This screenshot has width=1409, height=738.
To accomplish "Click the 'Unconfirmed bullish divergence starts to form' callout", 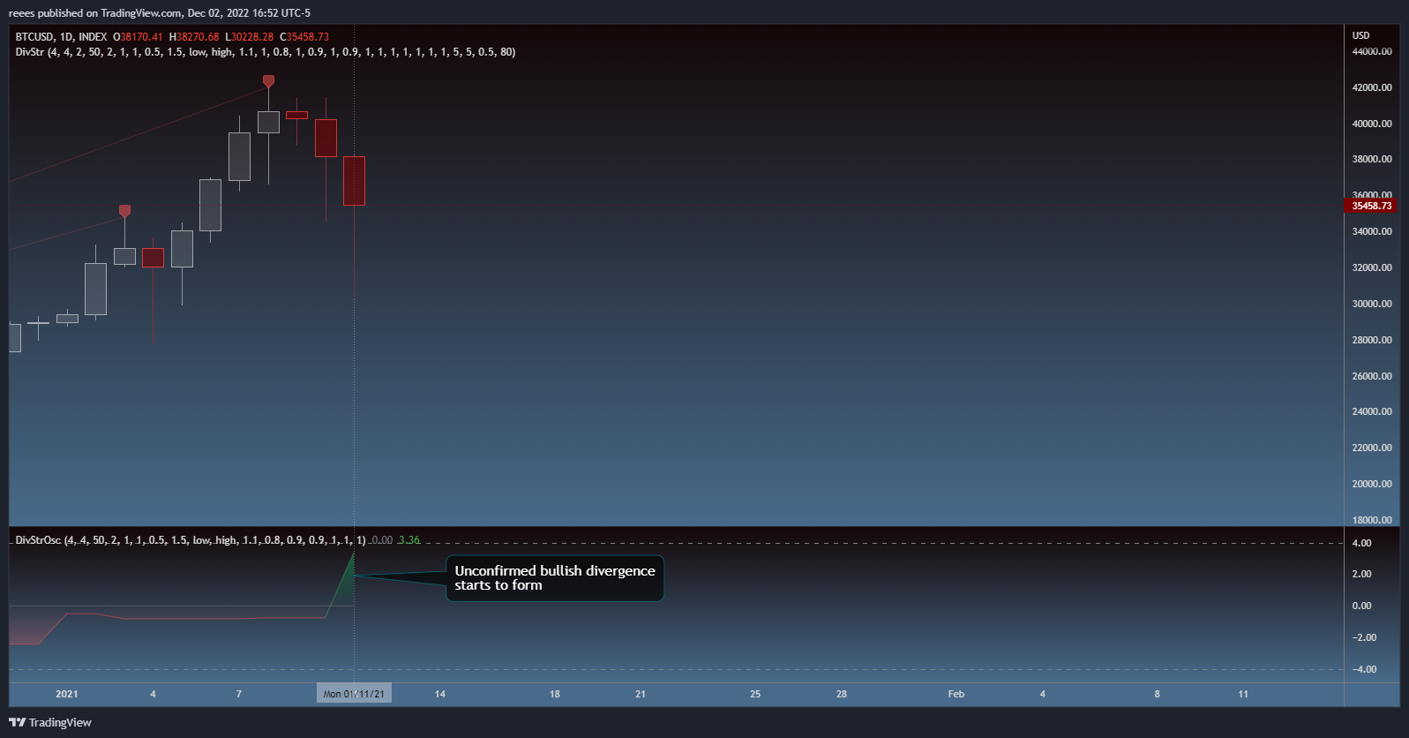I will click(x=555, y=578).
